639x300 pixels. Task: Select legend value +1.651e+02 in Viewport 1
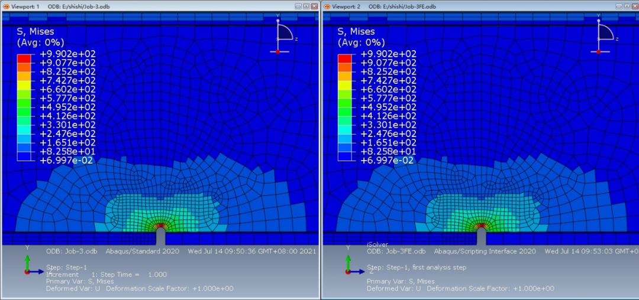[x=67, y=143]
